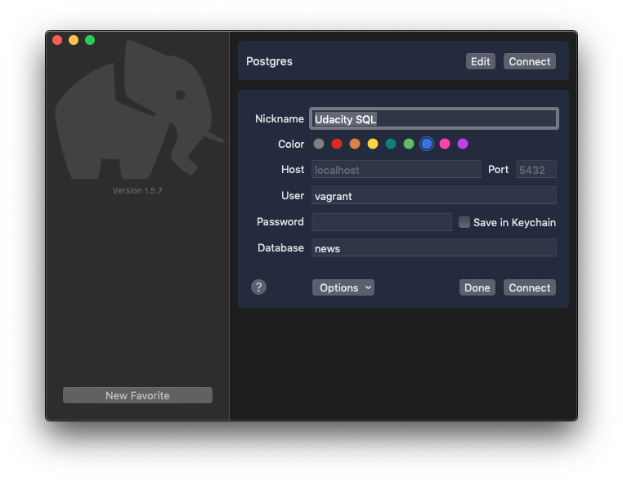This screenshot has height=481, width=623.
Task: Click the User field containing vagrant
Action: click(x=434, y=196)
